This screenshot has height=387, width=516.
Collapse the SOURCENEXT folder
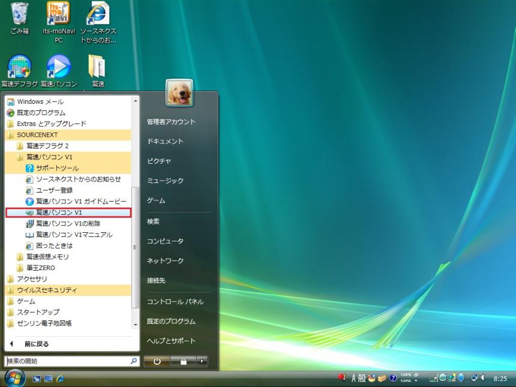point(68,135)
